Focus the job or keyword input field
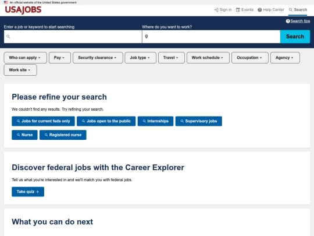This screenshot has height=236, width=314. tap(73, 37)
